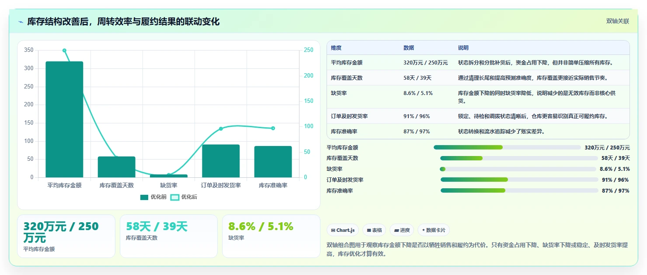Open the 320万元 / 250万元 summary card

point(66,236)
